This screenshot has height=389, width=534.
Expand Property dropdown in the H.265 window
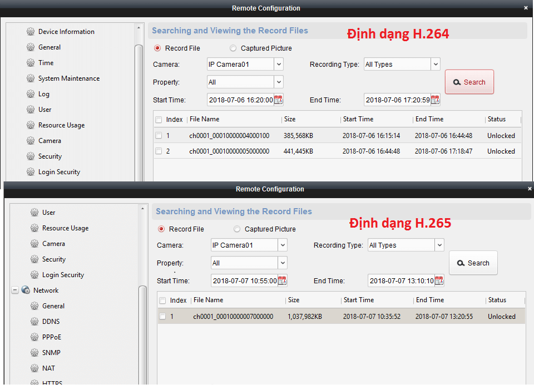(283, 263)
